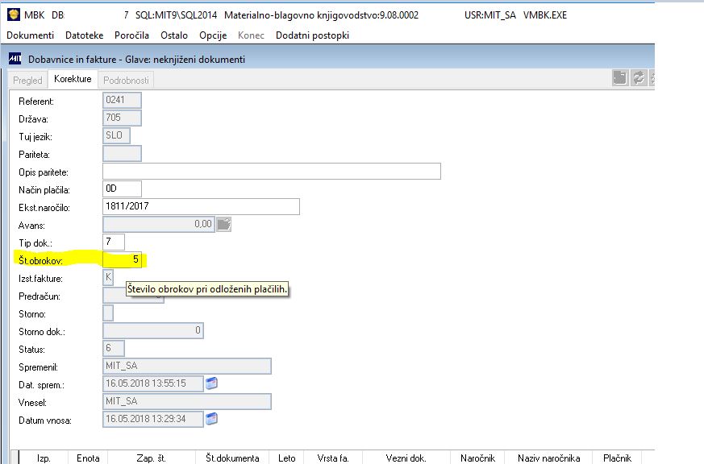Click the highlighted Št.obrokov field
Image resolution: width=704 pixels, height=464 pixels.
pyautogui.click(x=122, y=259)
